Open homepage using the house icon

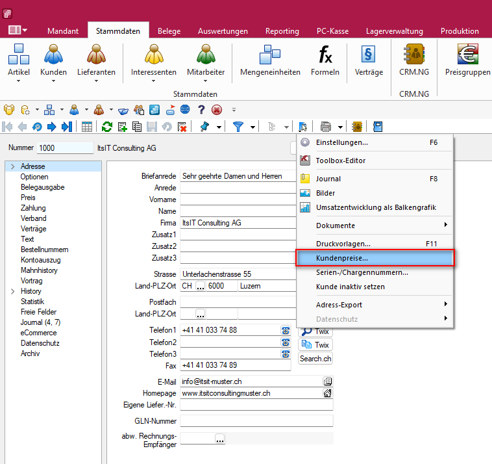tap(328, 393)
